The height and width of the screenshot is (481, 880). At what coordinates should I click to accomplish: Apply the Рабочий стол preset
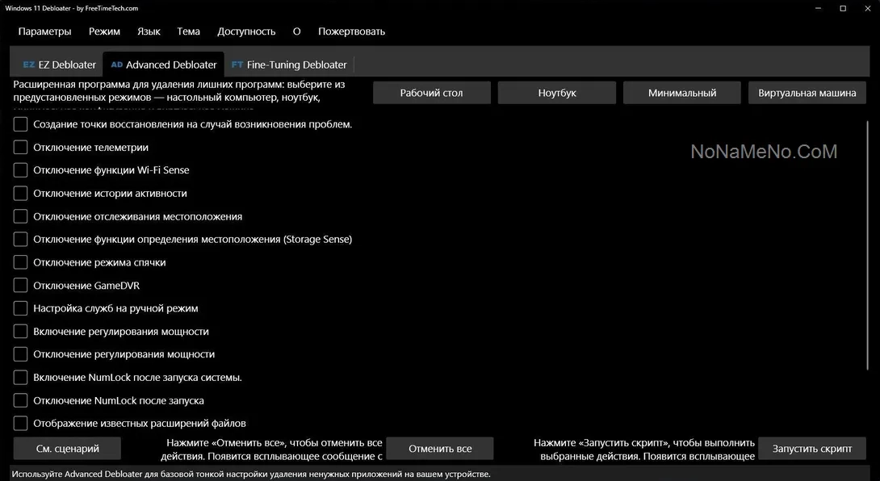[431, 93]
